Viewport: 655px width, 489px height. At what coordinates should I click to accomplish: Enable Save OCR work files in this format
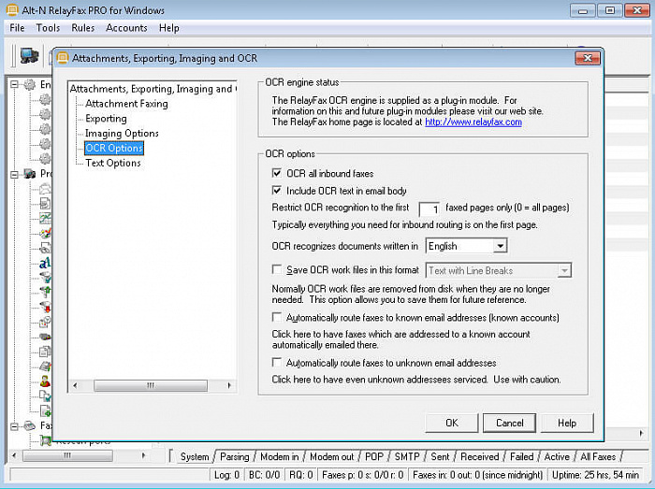click(x=277, y=269)
